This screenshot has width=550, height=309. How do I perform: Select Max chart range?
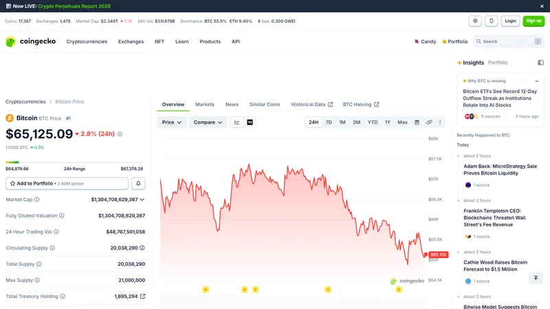pyautogui.click(x=402, y=122)
